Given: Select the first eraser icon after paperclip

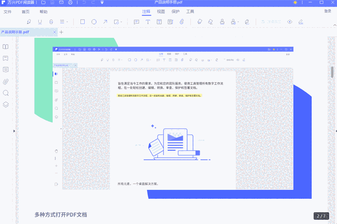Looking at the screenshot, I should tap(200, 22).
